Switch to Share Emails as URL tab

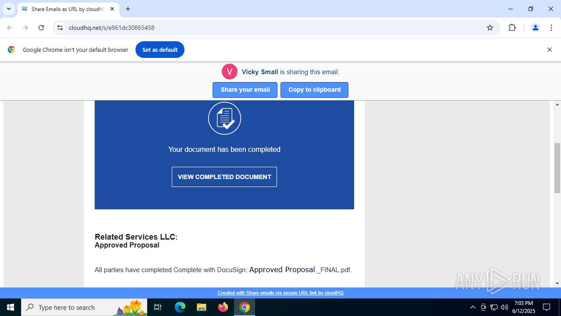coord(68,9)
